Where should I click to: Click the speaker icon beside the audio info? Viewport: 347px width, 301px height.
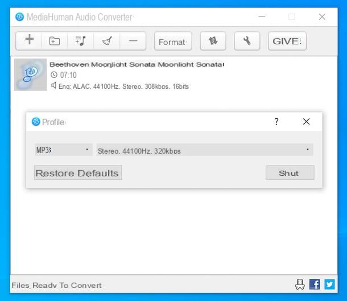click(53, 85)
